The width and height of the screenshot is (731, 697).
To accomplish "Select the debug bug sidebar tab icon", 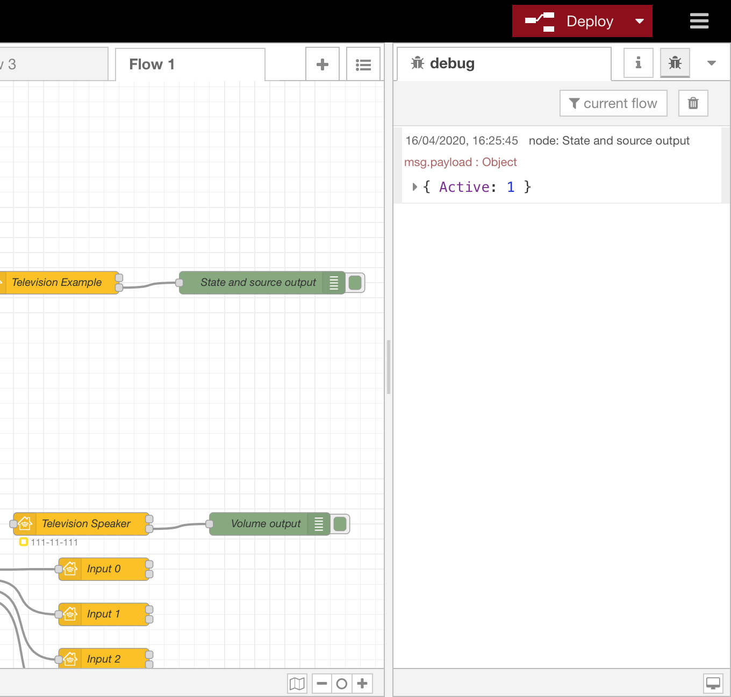I will (675, 63).
